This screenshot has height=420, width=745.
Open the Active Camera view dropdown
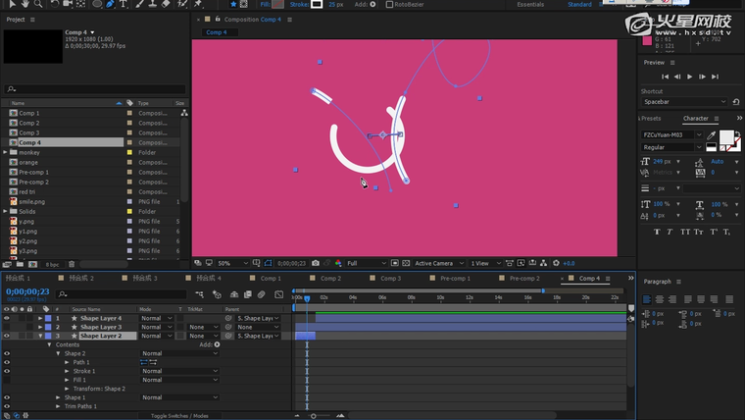pyautogui.click(x=436, y=263)
